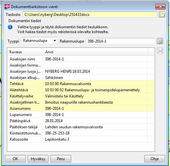Click the OK button
170x166 pixels.
click(15, 159)
